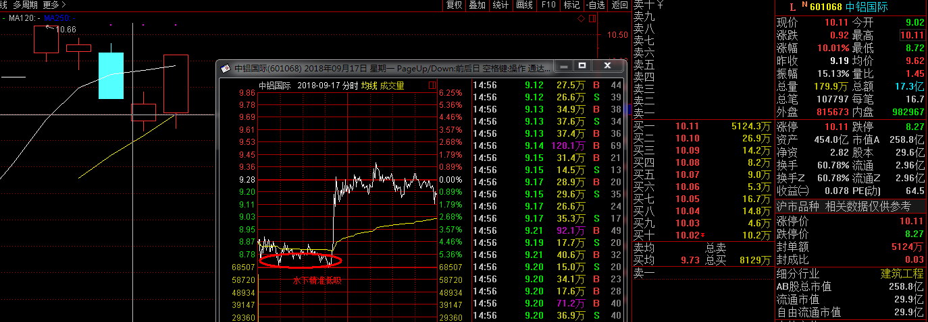
Task: Click the 10.66 high price label
Action: (66, 29)
